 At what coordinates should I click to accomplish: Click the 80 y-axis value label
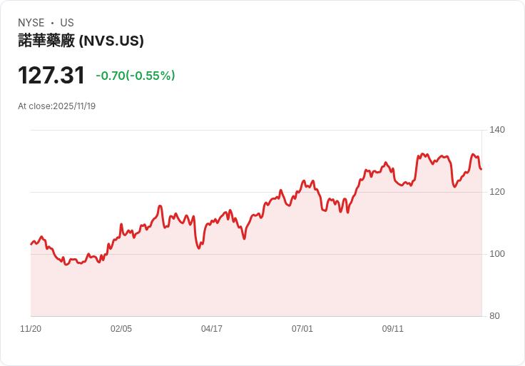(494, 316)
